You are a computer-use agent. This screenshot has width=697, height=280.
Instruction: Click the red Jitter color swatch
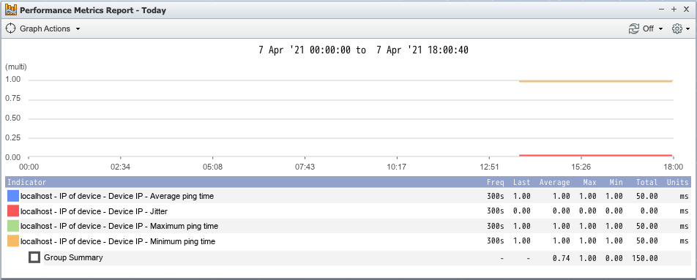(13, 211)
